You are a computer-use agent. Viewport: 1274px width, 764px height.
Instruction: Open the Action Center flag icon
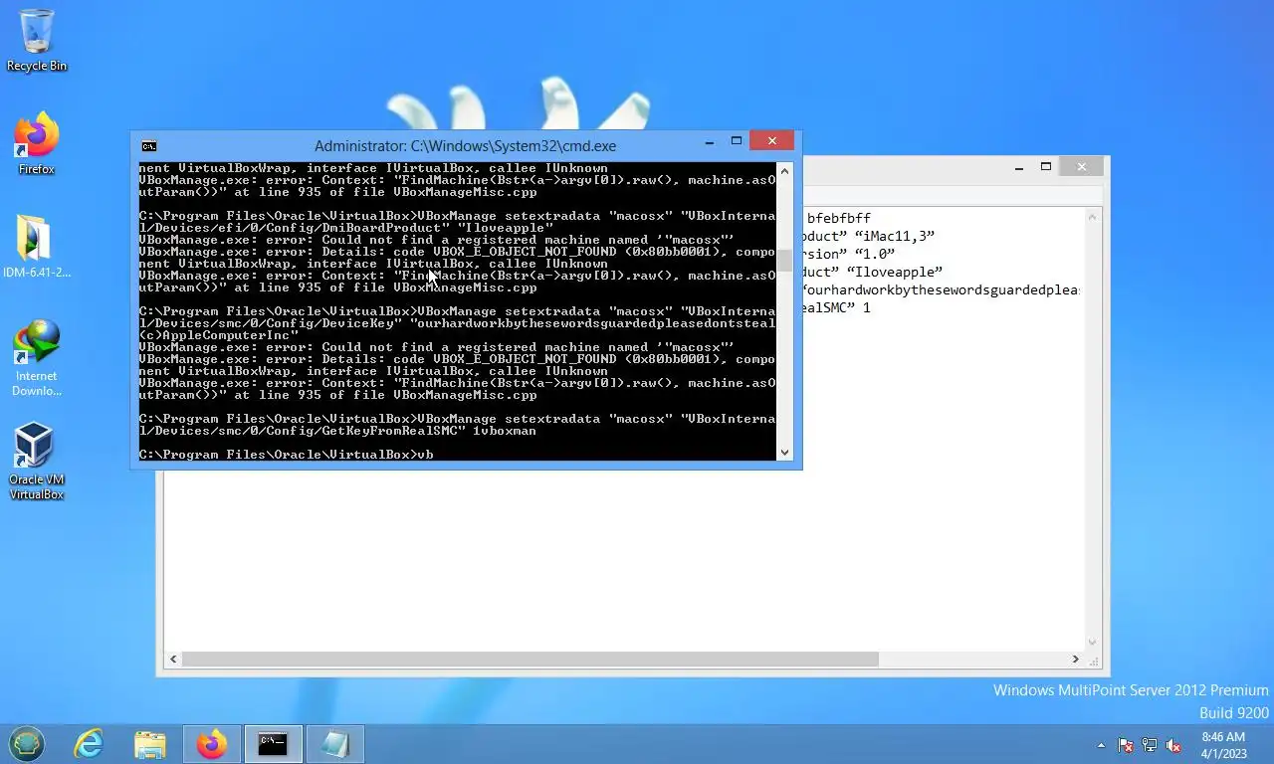[x=1126, y=745]
